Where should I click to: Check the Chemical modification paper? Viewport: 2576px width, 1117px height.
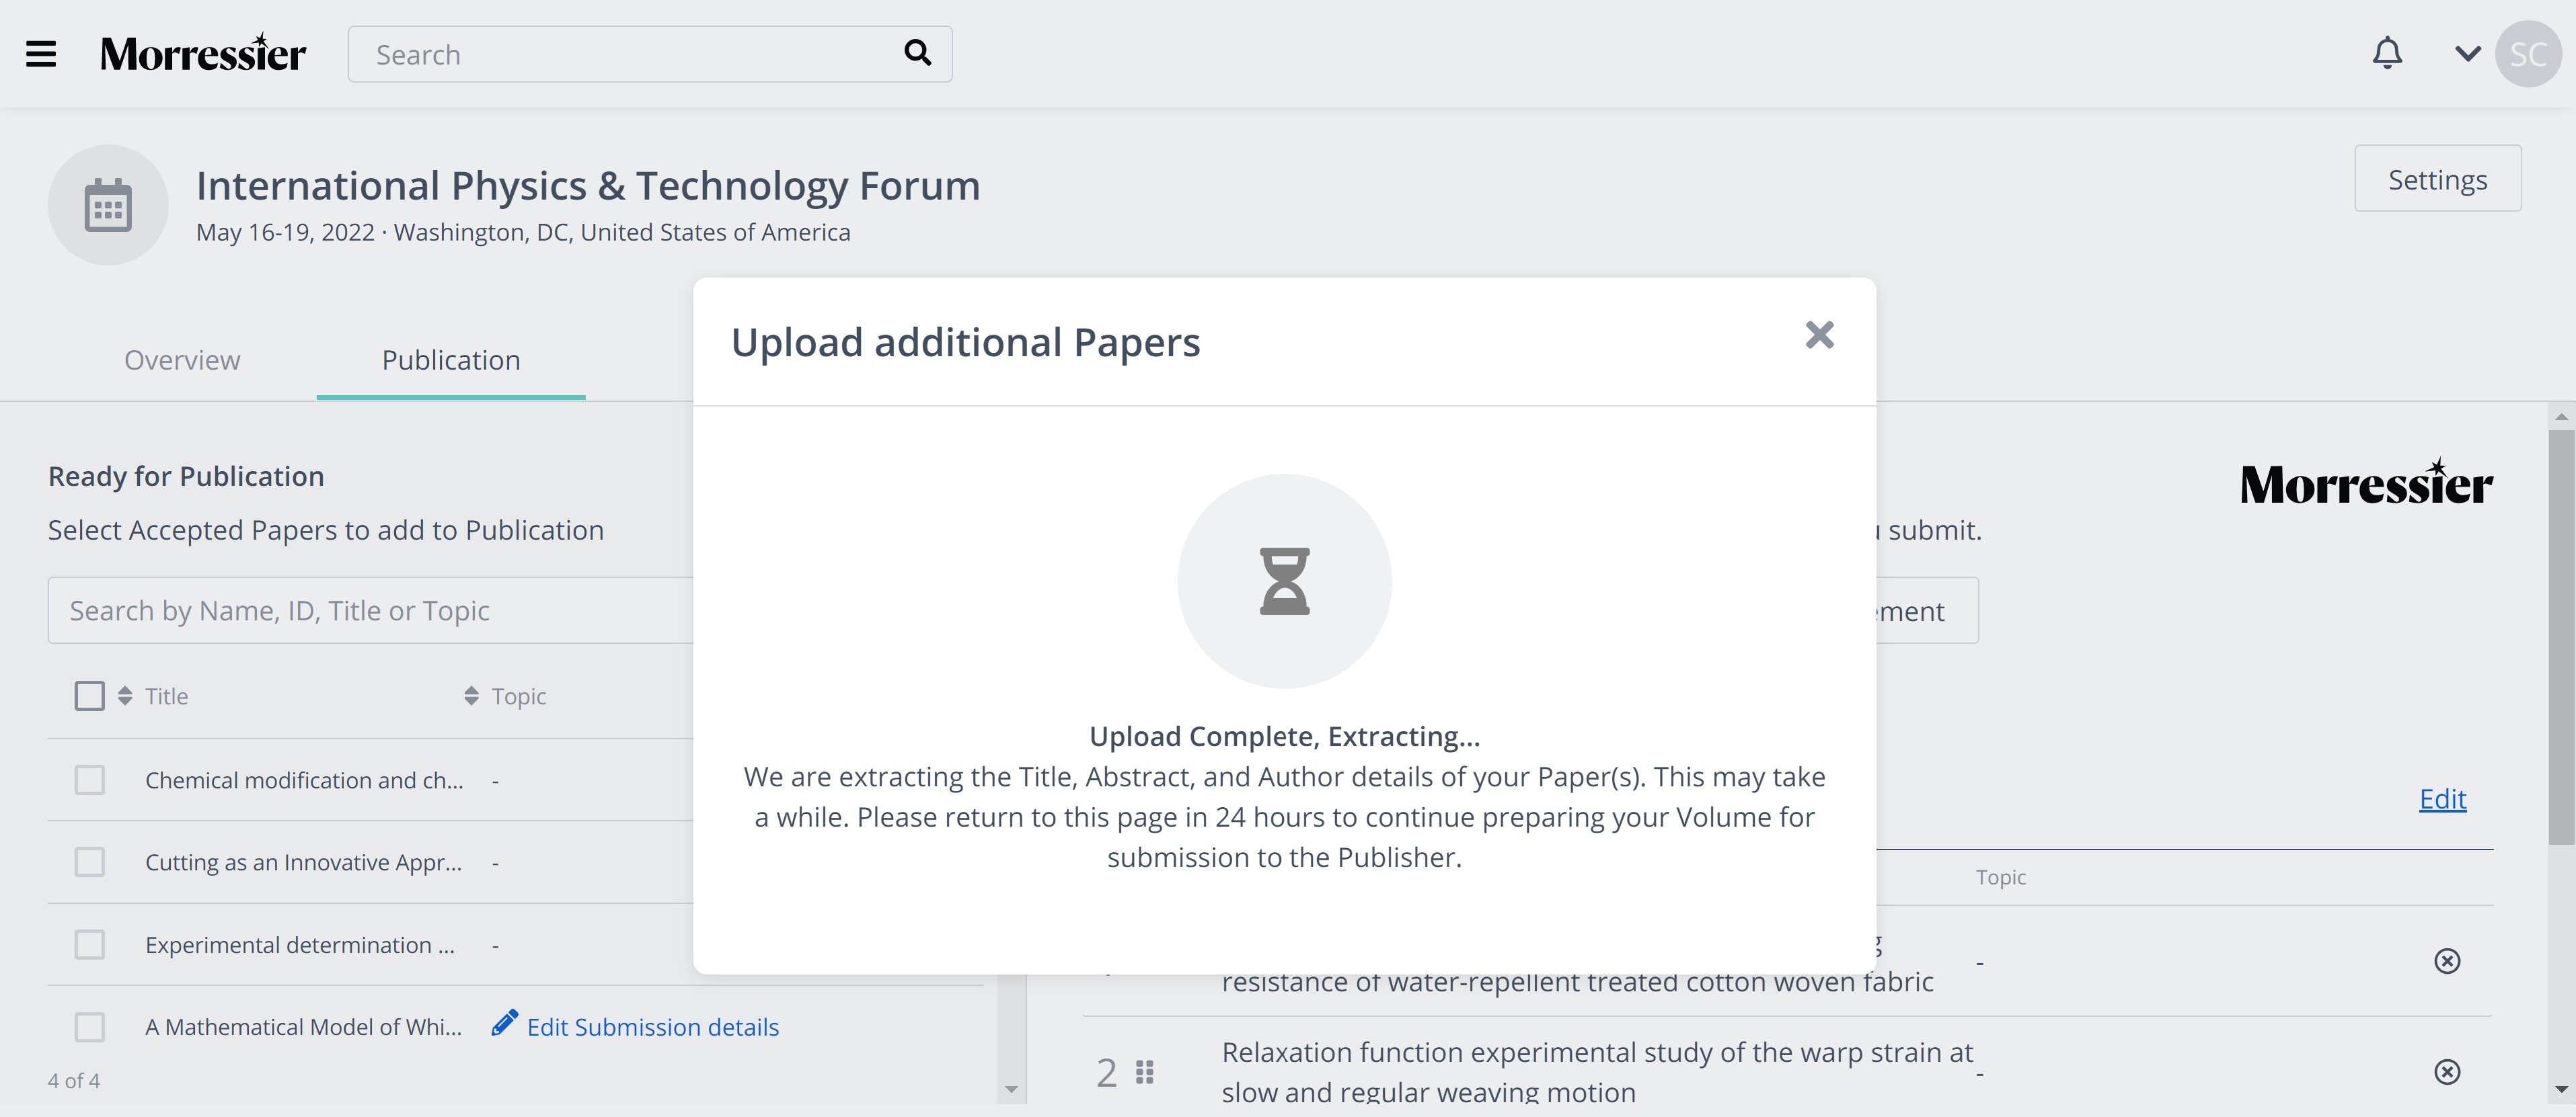89,780
